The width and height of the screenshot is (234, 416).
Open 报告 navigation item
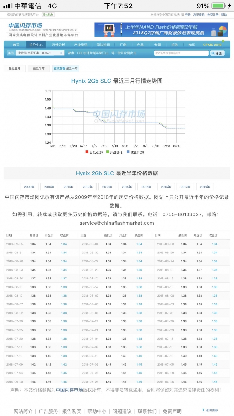pos(175,45)
